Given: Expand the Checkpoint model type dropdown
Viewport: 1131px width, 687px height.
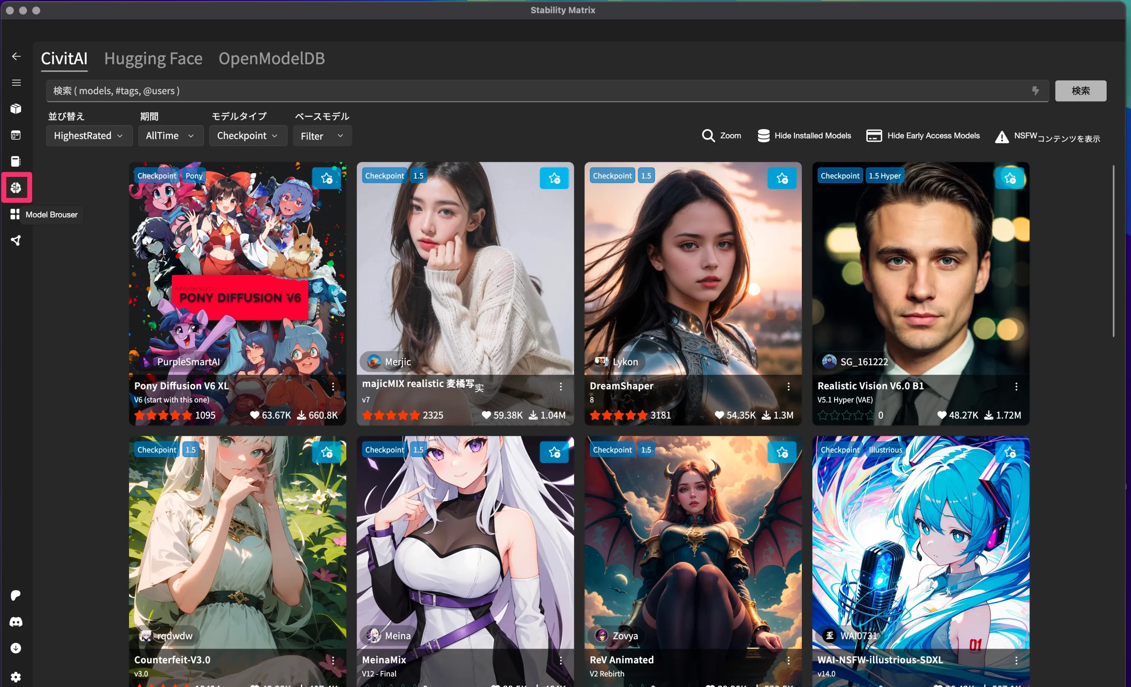Looking at the screenshot, I should (248, 135).
